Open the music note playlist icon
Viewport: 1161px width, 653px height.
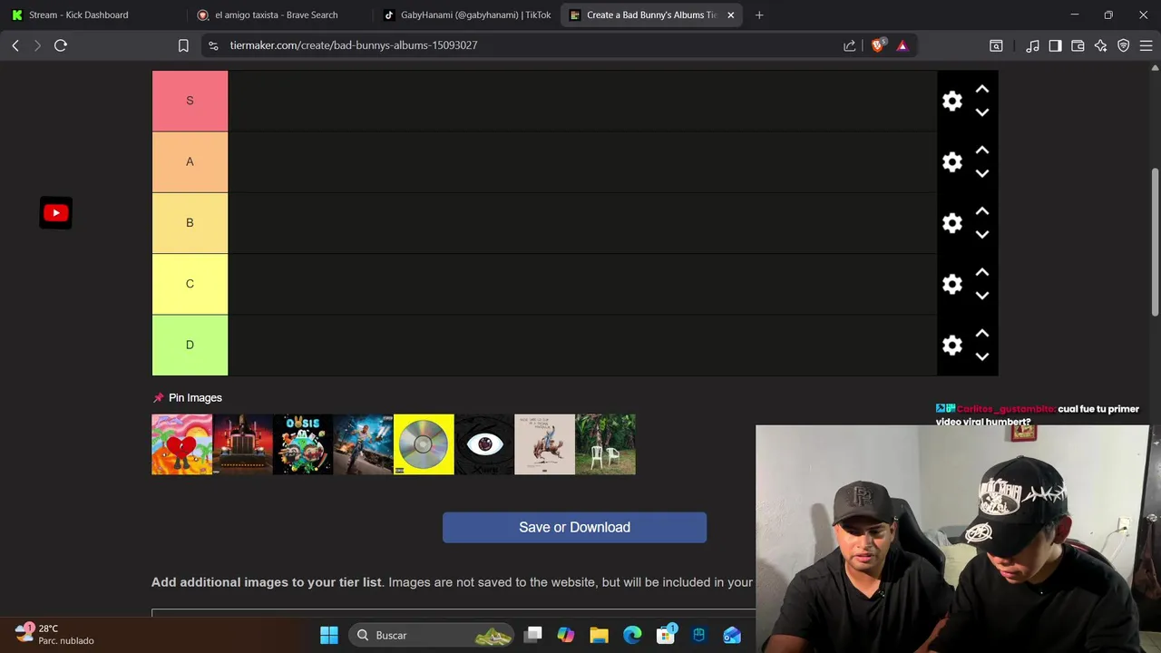point(1032,45)
